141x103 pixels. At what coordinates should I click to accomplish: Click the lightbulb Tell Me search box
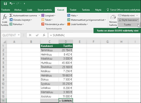coord(123,10)
